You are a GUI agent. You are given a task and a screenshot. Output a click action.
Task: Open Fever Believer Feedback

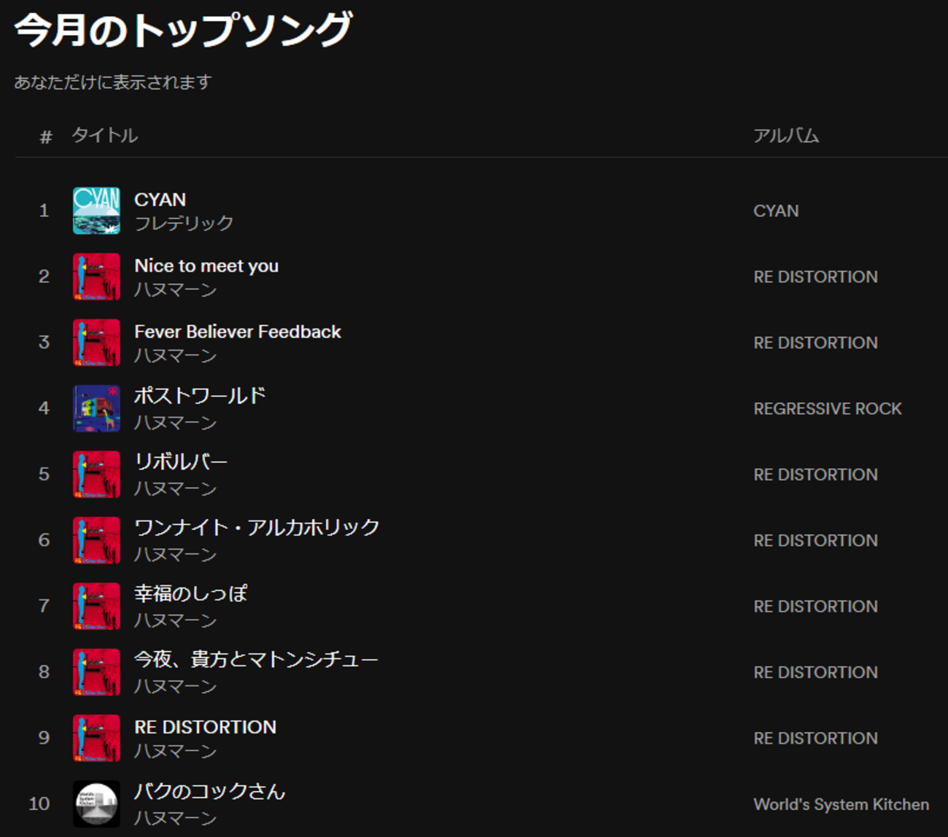[237, 332]
